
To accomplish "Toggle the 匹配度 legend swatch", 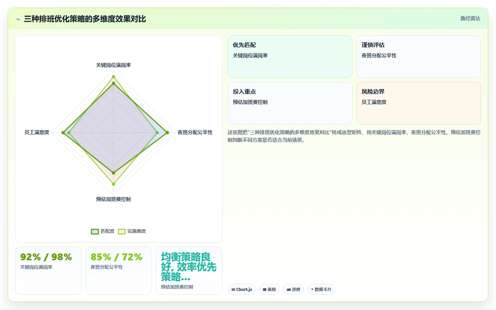I will point(95,231).
